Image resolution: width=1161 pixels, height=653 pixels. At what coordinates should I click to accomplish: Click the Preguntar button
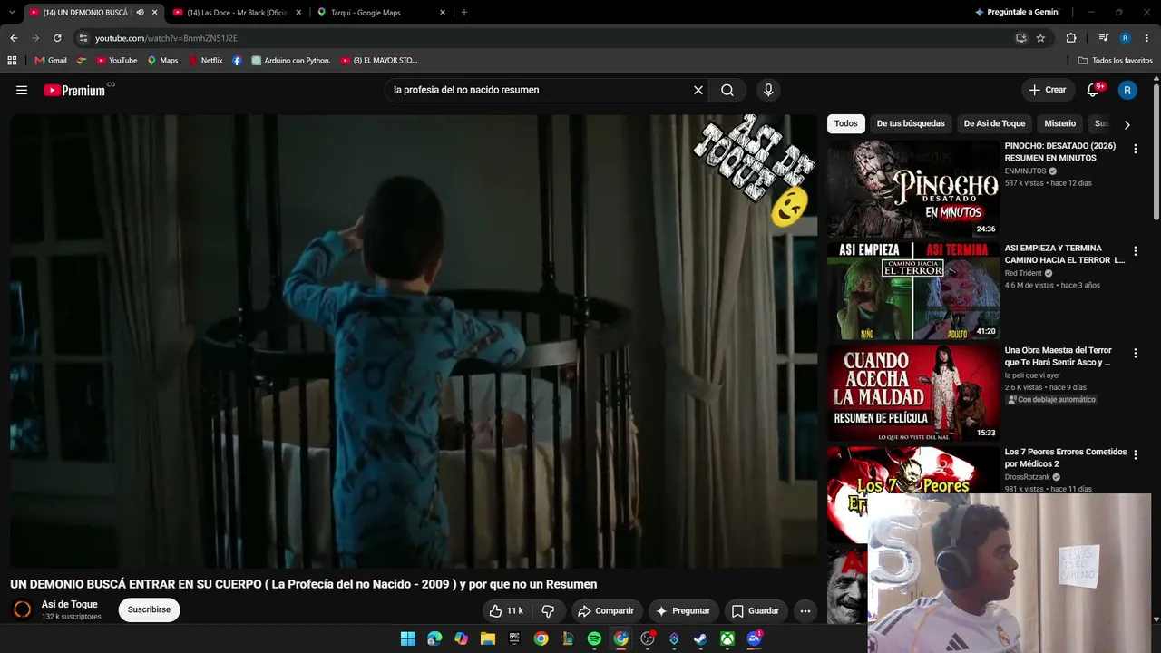[683, 611]
